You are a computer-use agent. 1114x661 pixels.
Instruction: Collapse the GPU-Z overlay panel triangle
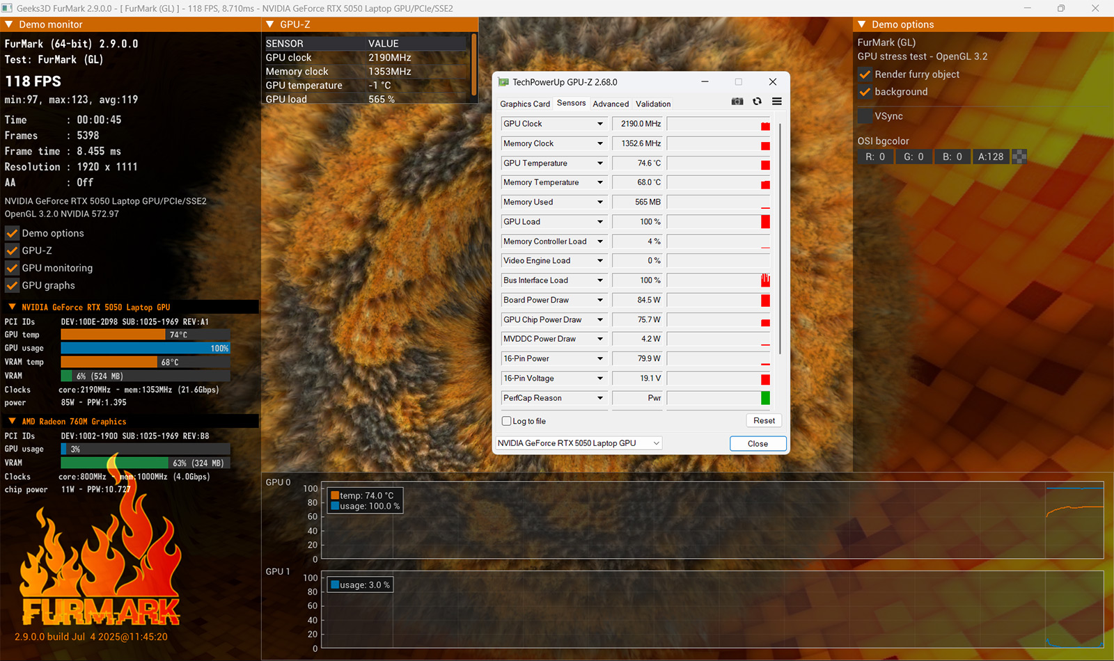270,24
